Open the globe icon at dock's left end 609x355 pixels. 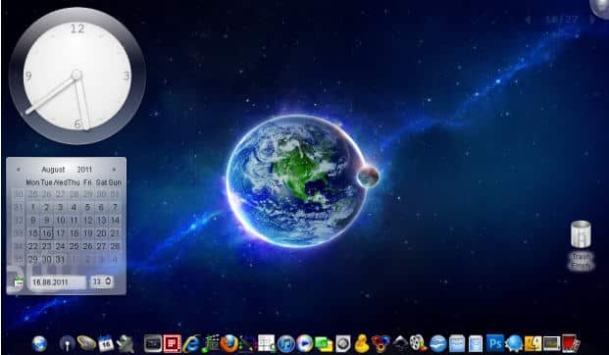(39, 344)
